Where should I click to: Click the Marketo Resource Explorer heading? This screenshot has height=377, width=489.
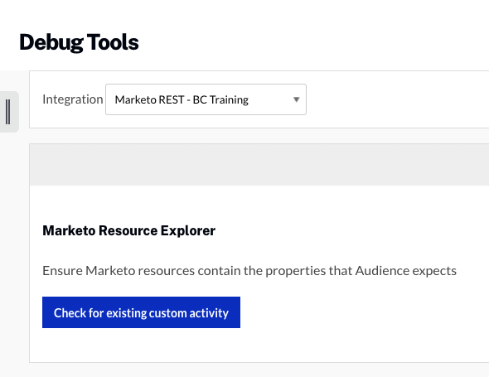tap(128, 230)
